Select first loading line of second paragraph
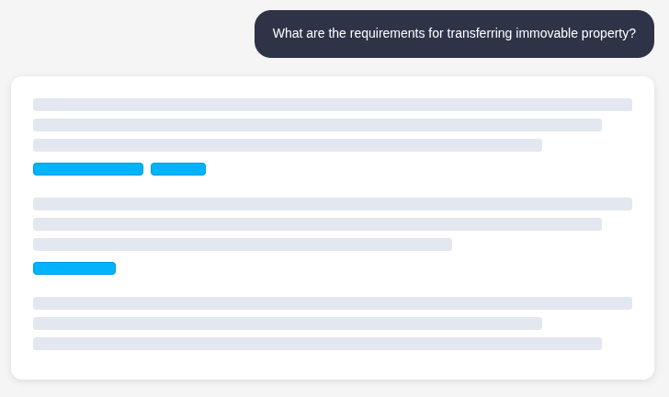Viewport: 669px width, 397px height. (333, 204)
